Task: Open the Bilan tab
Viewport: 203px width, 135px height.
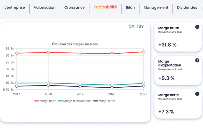Action: pos(130,8)
